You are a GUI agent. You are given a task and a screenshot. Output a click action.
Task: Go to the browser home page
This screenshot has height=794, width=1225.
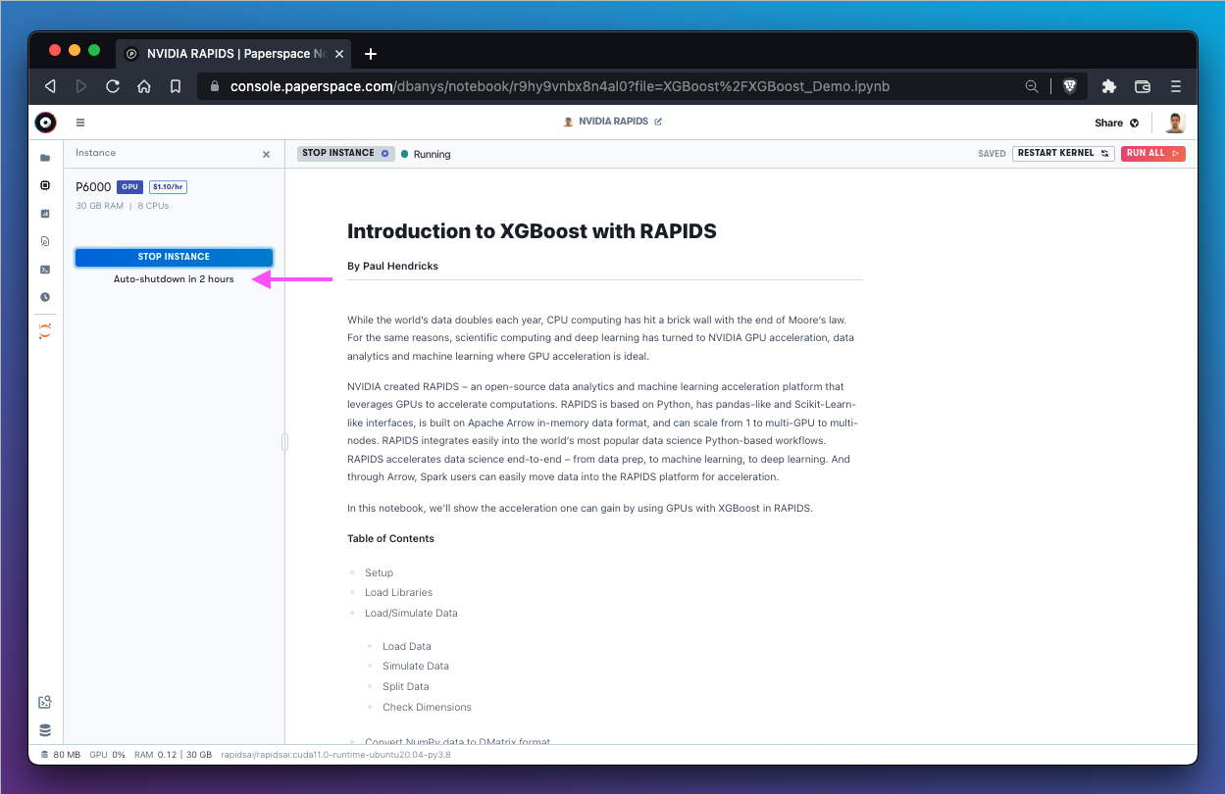(x=144, y=86)
